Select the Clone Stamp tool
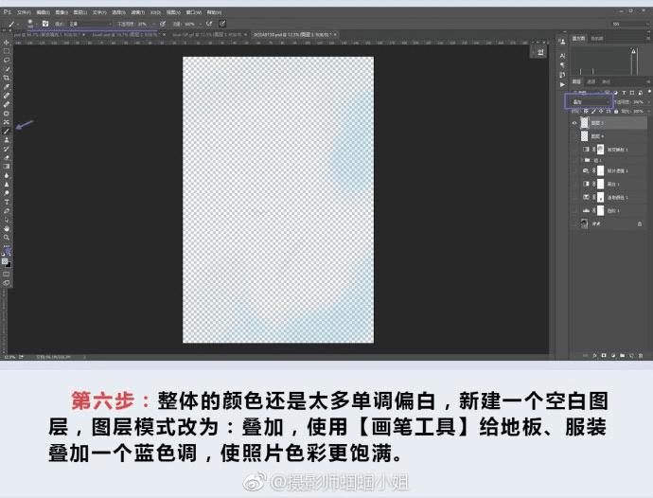This screenshot has width=653, height=498. coord(7,140)
